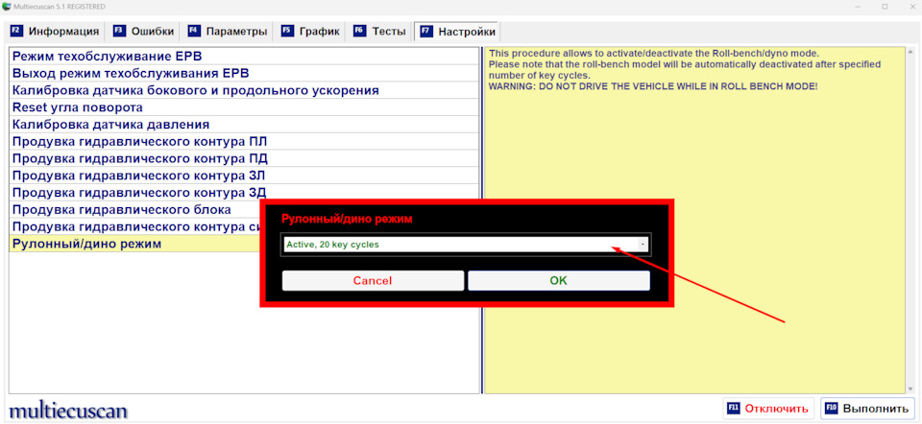The height and width of the screenshot is (424, 922).
Task: Select Продувка гидравлического контура ПД
Action: [244, 158]
